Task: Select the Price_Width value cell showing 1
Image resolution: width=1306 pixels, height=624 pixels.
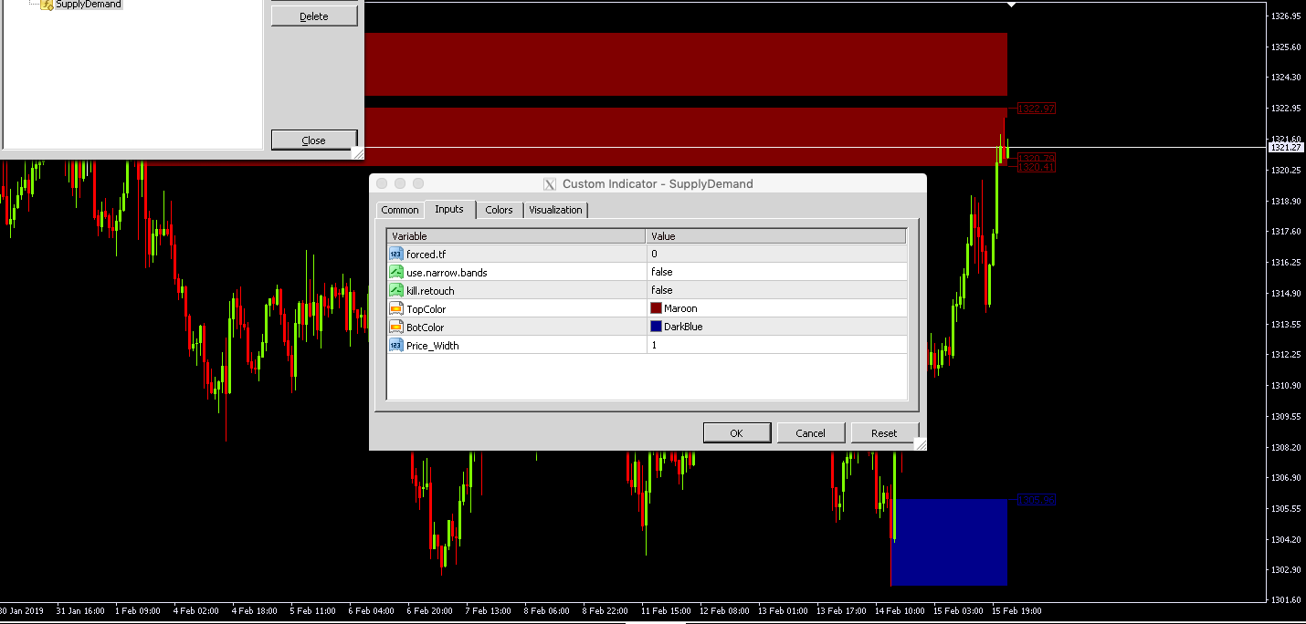Action: (x=776, y=345)
